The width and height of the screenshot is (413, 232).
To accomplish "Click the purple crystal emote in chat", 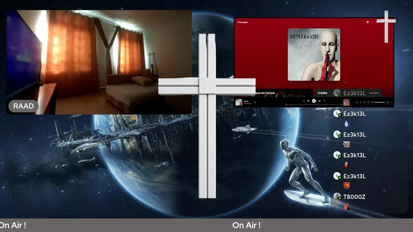I will coord(347,123).
